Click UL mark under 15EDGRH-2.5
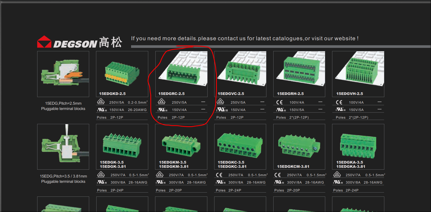The width and height of the screenshot is (431, 212). 281,110
